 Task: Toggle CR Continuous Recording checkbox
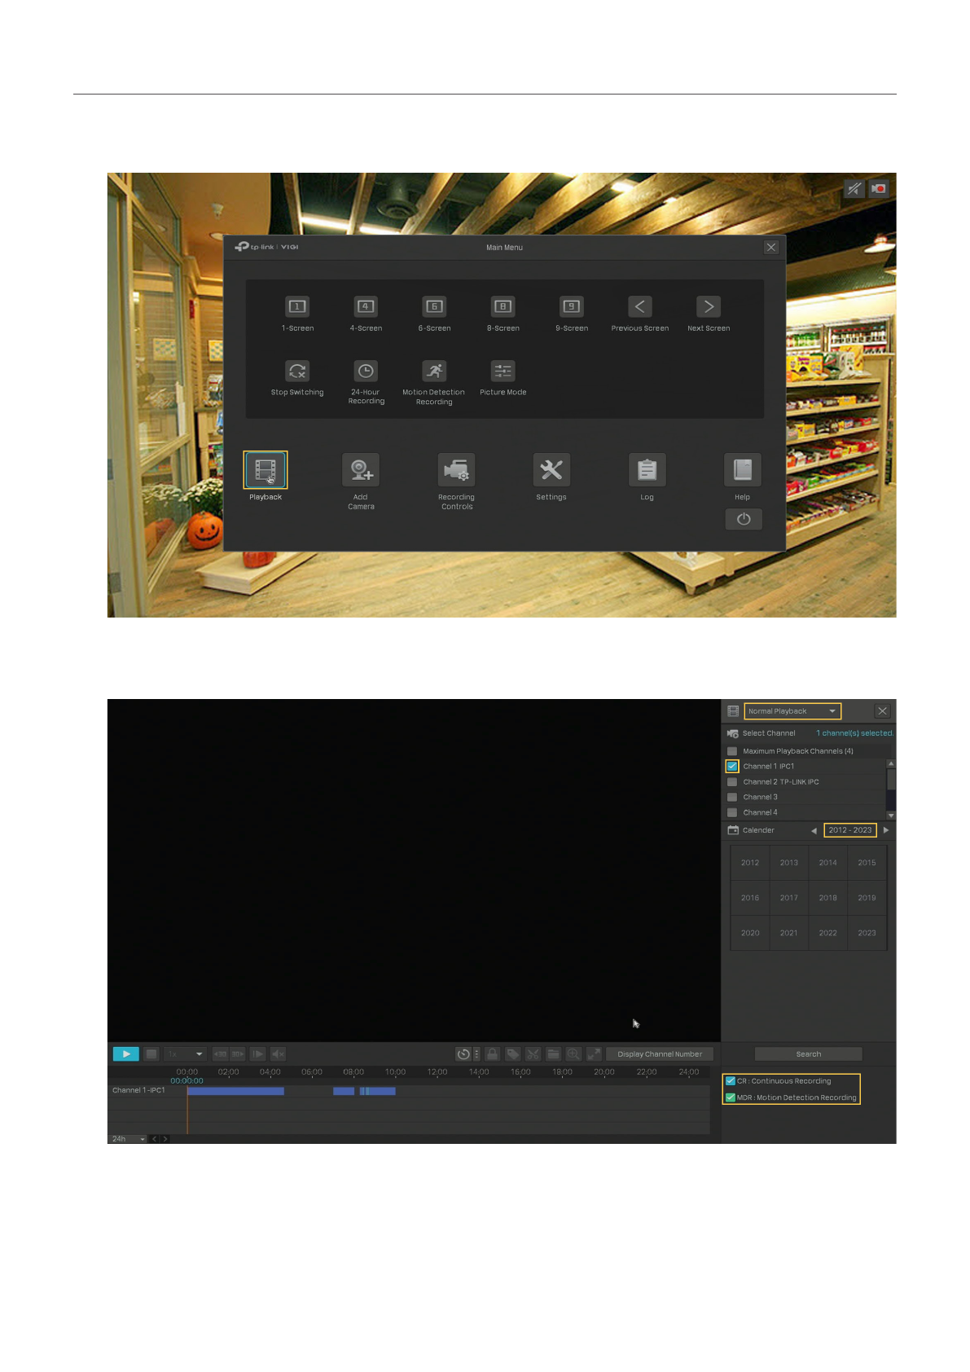click(731, 1081)
